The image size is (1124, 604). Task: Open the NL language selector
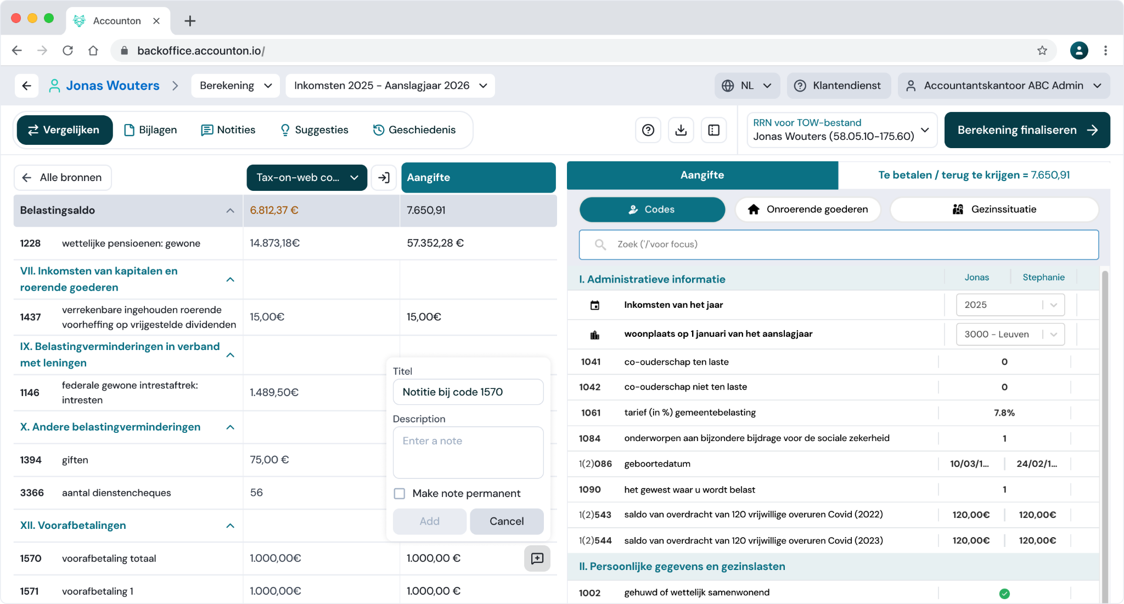747,86
